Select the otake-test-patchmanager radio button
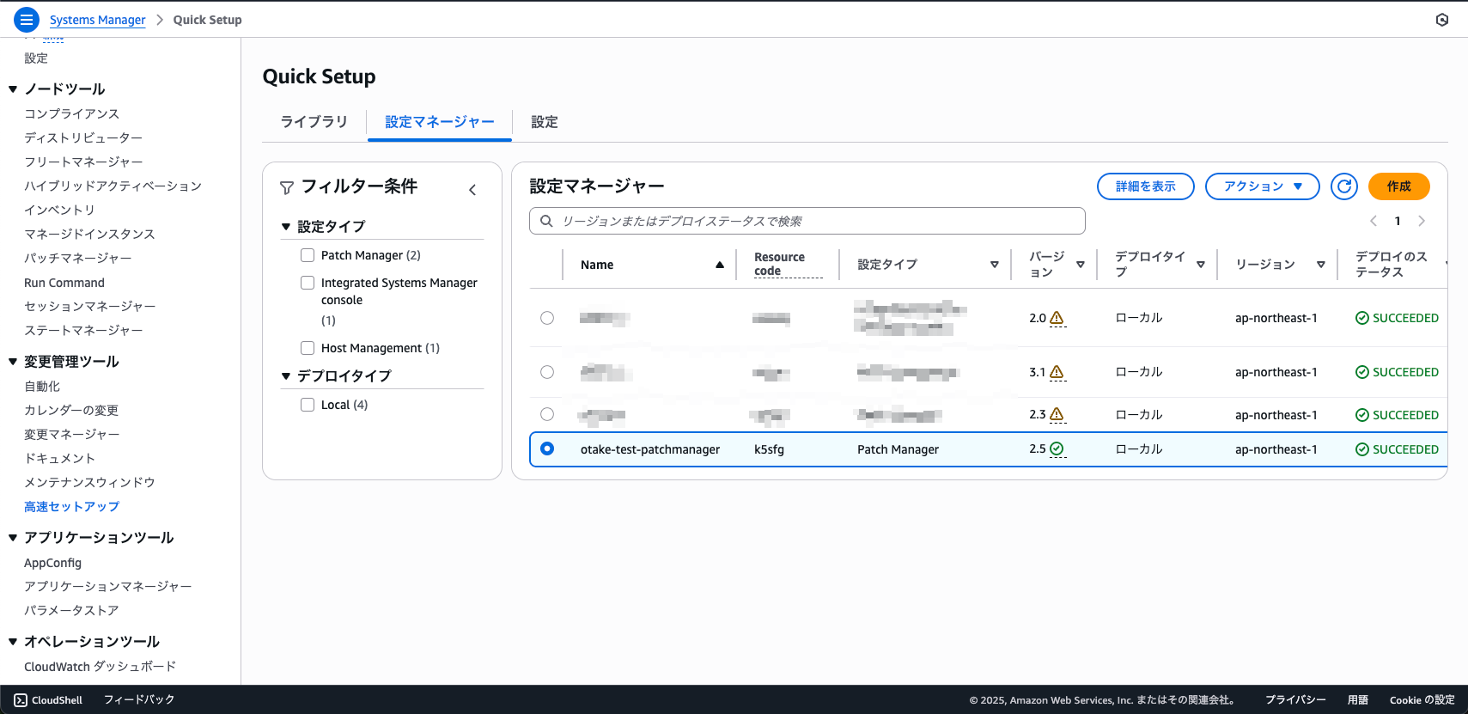 coord(547,449)
